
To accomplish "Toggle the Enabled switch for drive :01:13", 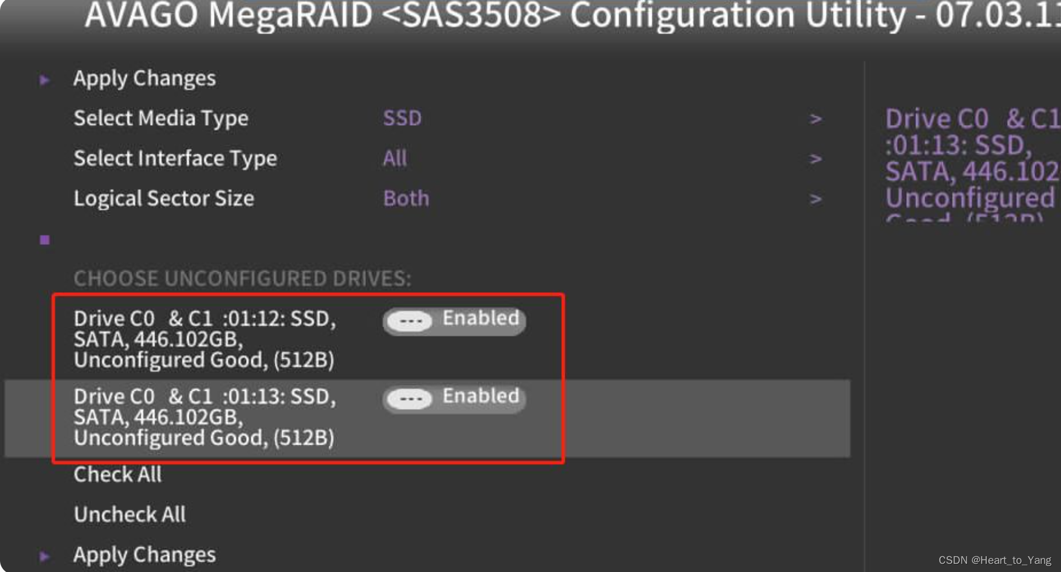I will (x=454, y=398).
